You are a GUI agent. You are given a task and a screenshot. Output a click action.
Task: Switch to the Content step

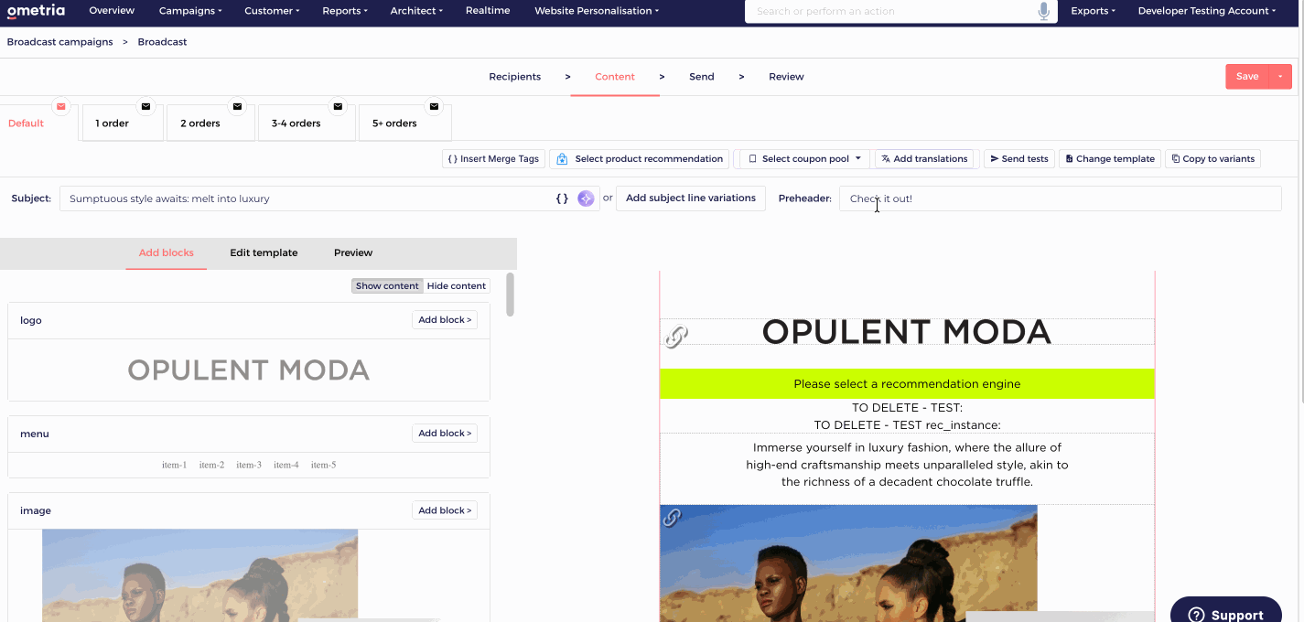pos(615,77)
